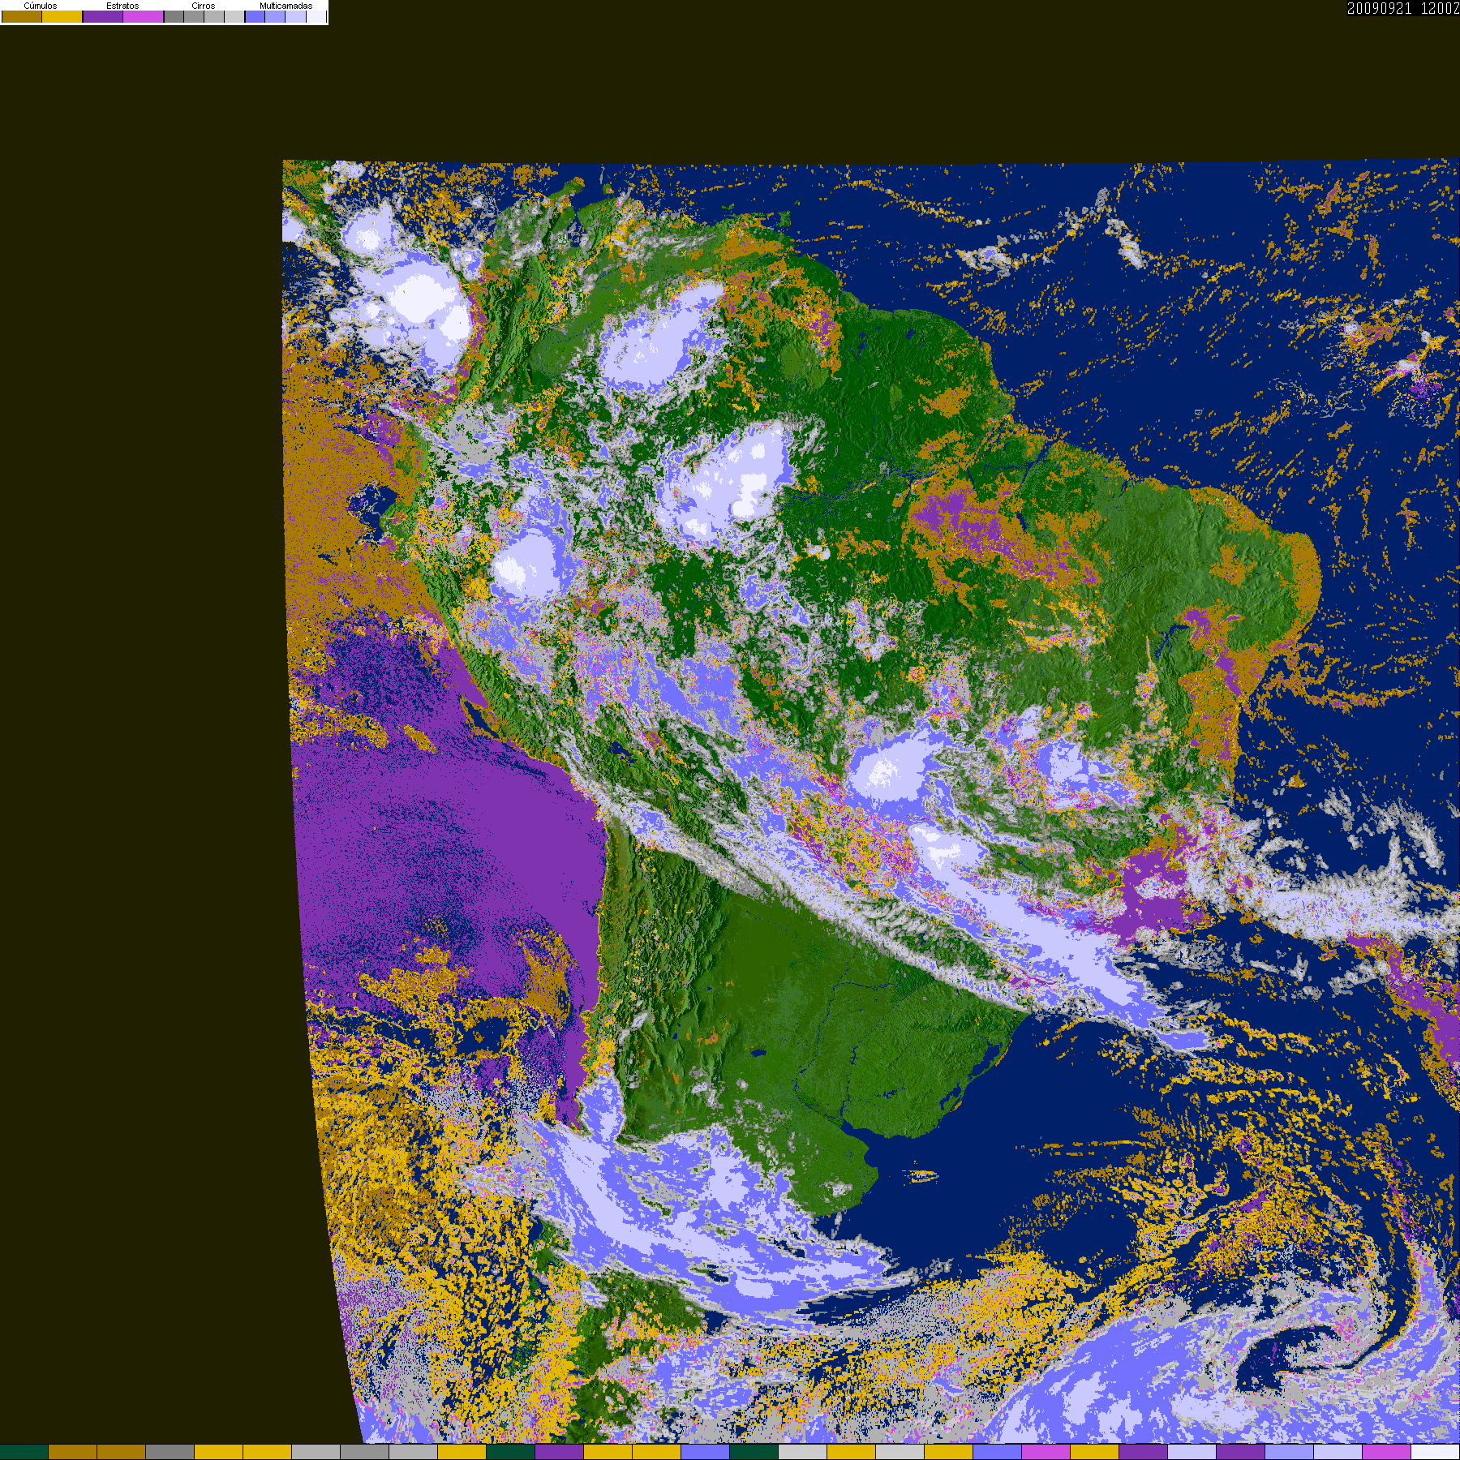Screen dimensions: 1460x1460
Task: Click the dark purple Estratos legend swatch
Action: click(x=103, y=16)
